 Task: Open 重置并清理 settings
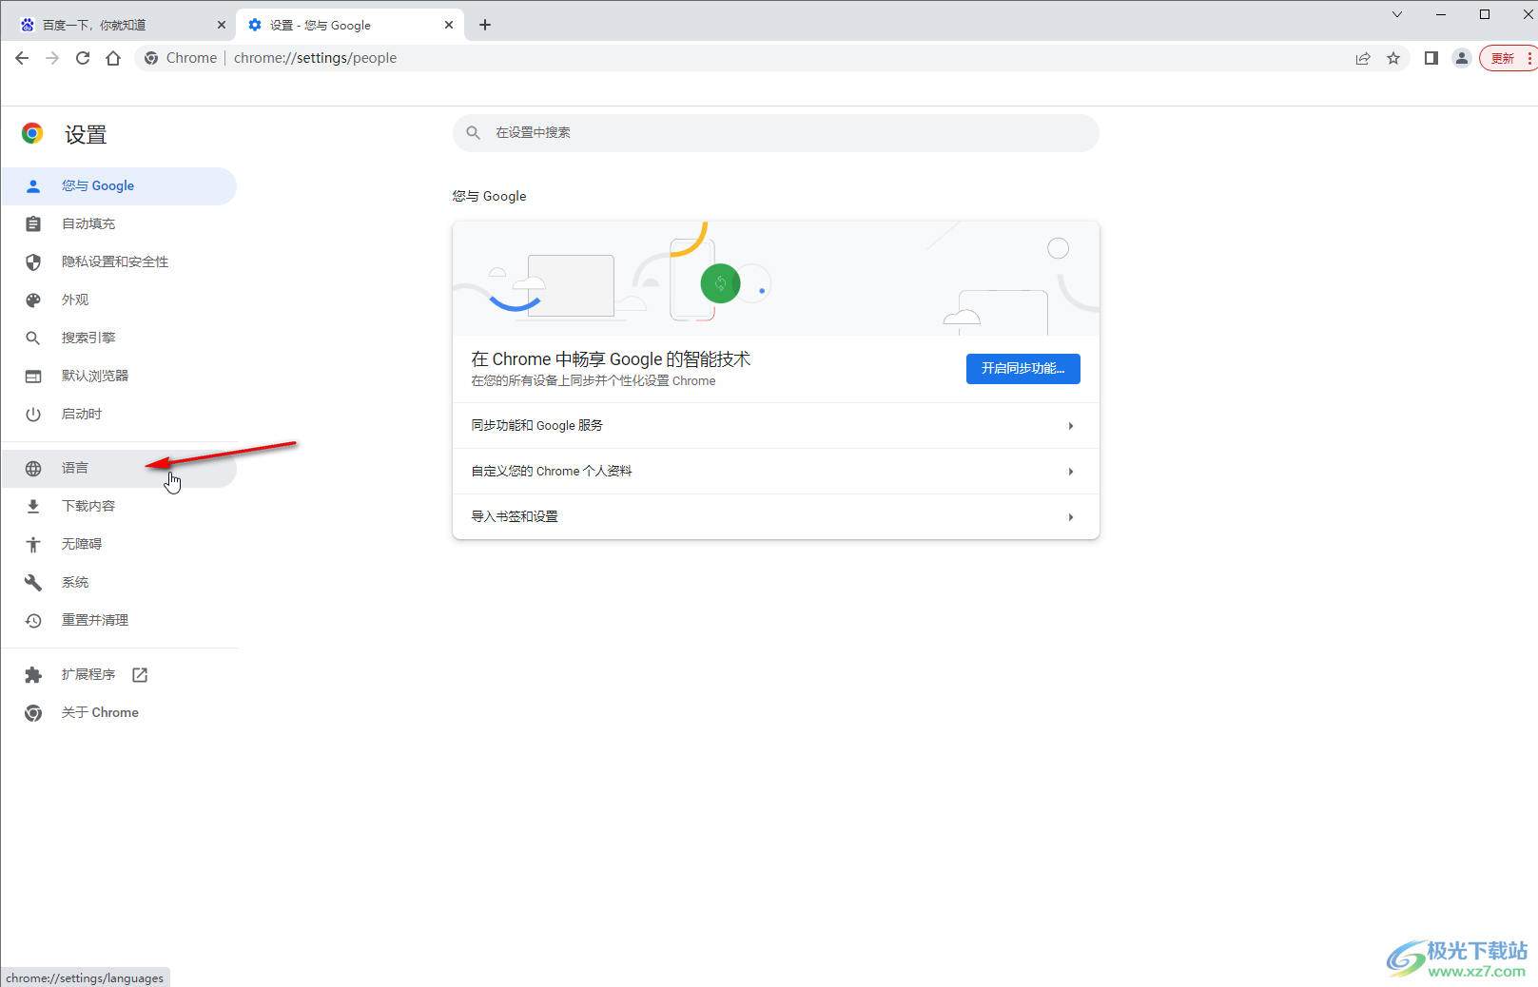coord(119,621)
